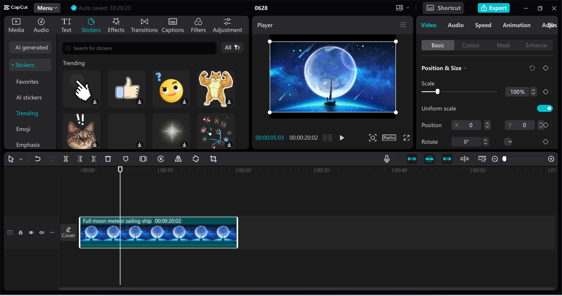Click the split scene icon in timeline toolbar
Image resolution: width=562 pixels, height=296 pixels.
pyautogui.click(x=465, y=159)
